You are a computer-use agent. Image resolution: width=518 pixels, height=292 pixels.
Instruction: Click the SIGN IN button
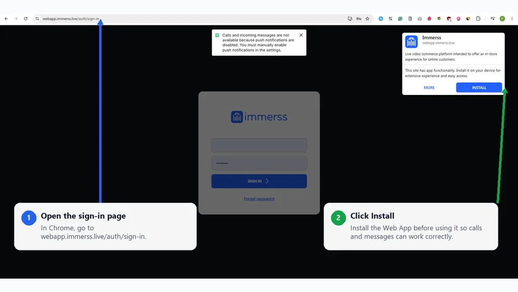pos(259,181)
